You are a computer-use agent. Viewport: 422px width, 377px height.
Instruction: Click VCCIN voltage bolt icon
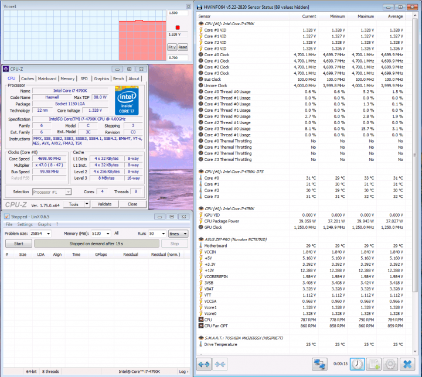(x=201, y=252)
